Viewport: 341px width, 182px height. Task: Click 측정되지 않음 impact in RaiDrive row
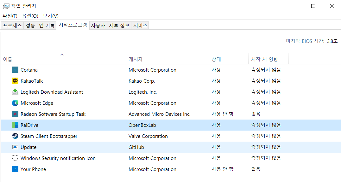[266, 125]
